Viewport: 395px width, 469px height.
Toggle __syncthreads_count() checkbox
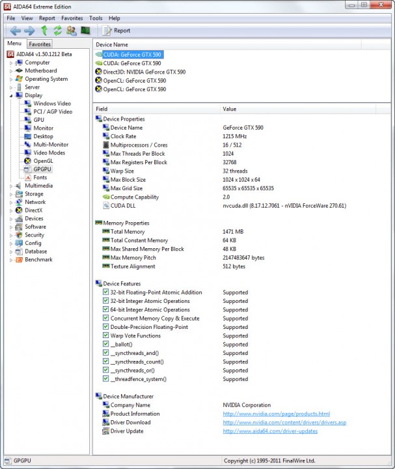pyautogui.click(x=106, y=362)
